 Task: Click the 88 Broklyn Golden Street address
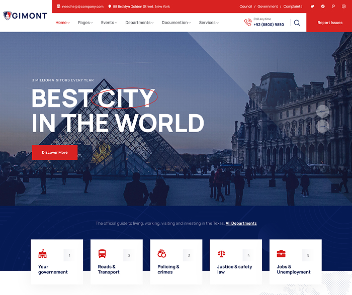141,7
